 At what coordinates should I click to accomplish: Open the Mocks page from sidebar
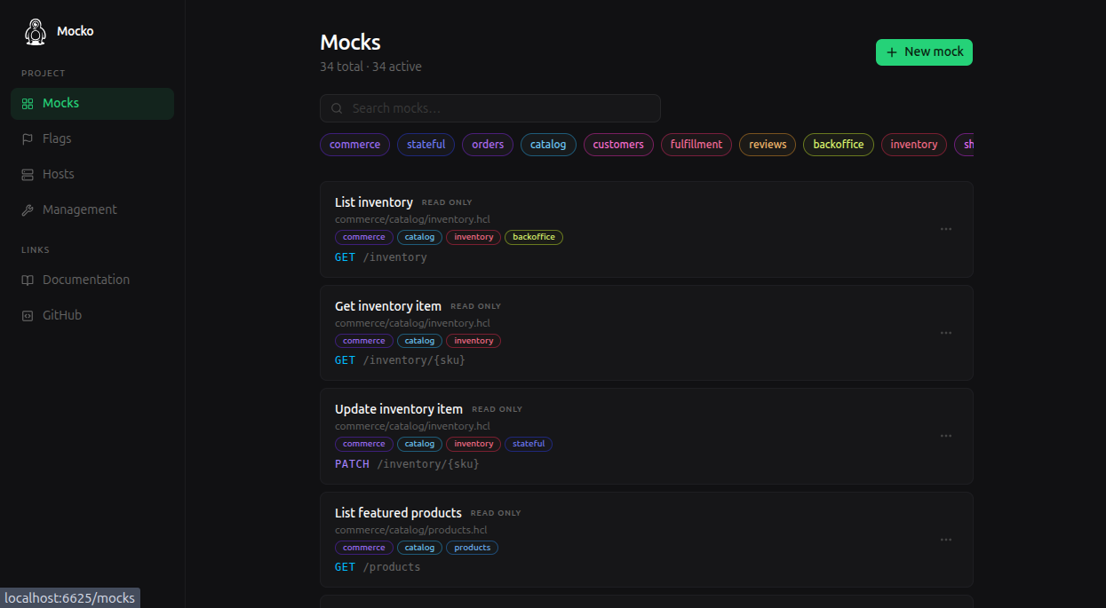(x=92, y=104)
